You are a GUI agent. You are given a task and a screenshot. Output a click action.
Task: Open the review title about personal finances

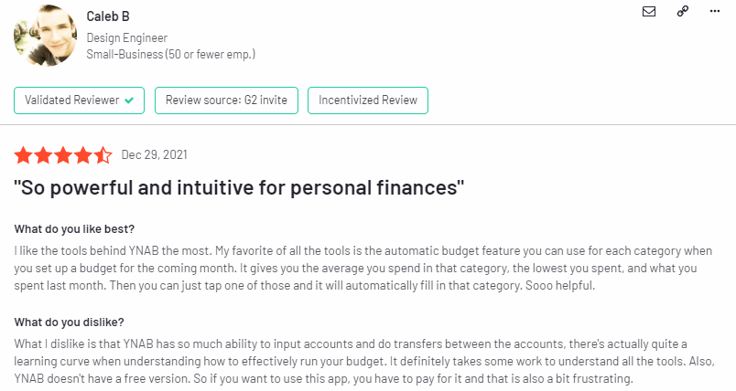point(240,189)
